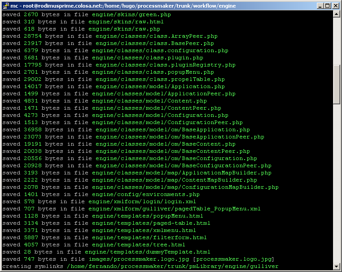The height and width of the screenshot is (272, 342).
Task: Click the scrollbar down arrow
Action: pos(337,267)
